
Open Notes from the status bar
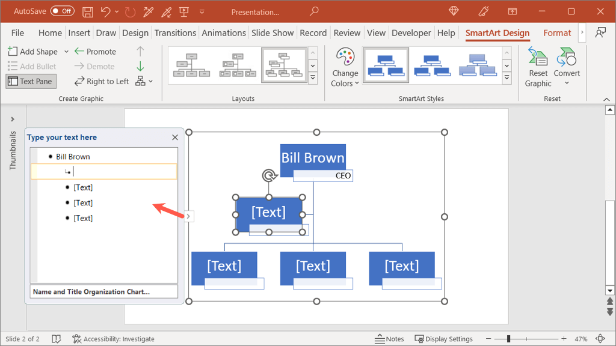coord(389,339)
